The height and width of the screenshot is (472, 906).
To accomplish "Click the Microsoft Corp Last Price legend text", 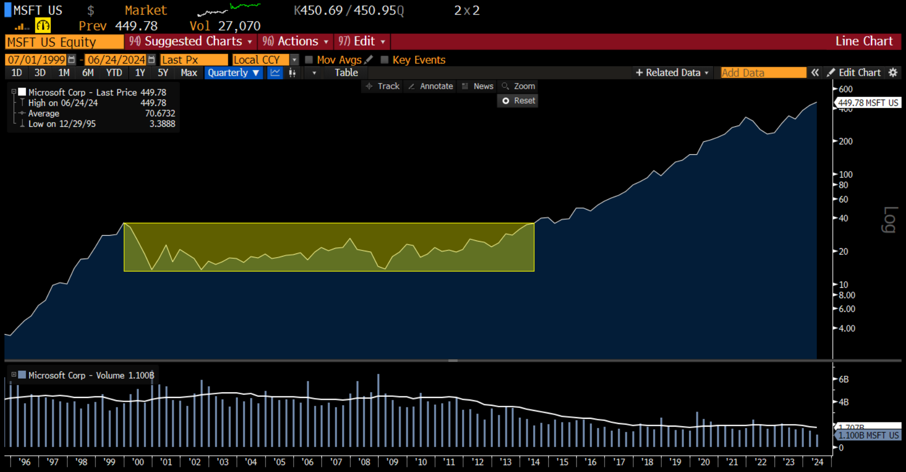I will point(97,92).
